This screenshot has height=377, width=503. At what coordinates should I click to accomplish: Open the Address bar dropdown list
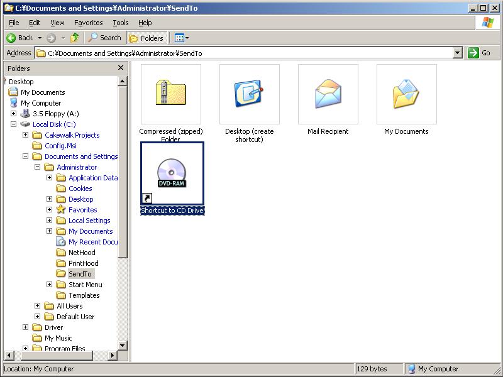click(458, 53)
